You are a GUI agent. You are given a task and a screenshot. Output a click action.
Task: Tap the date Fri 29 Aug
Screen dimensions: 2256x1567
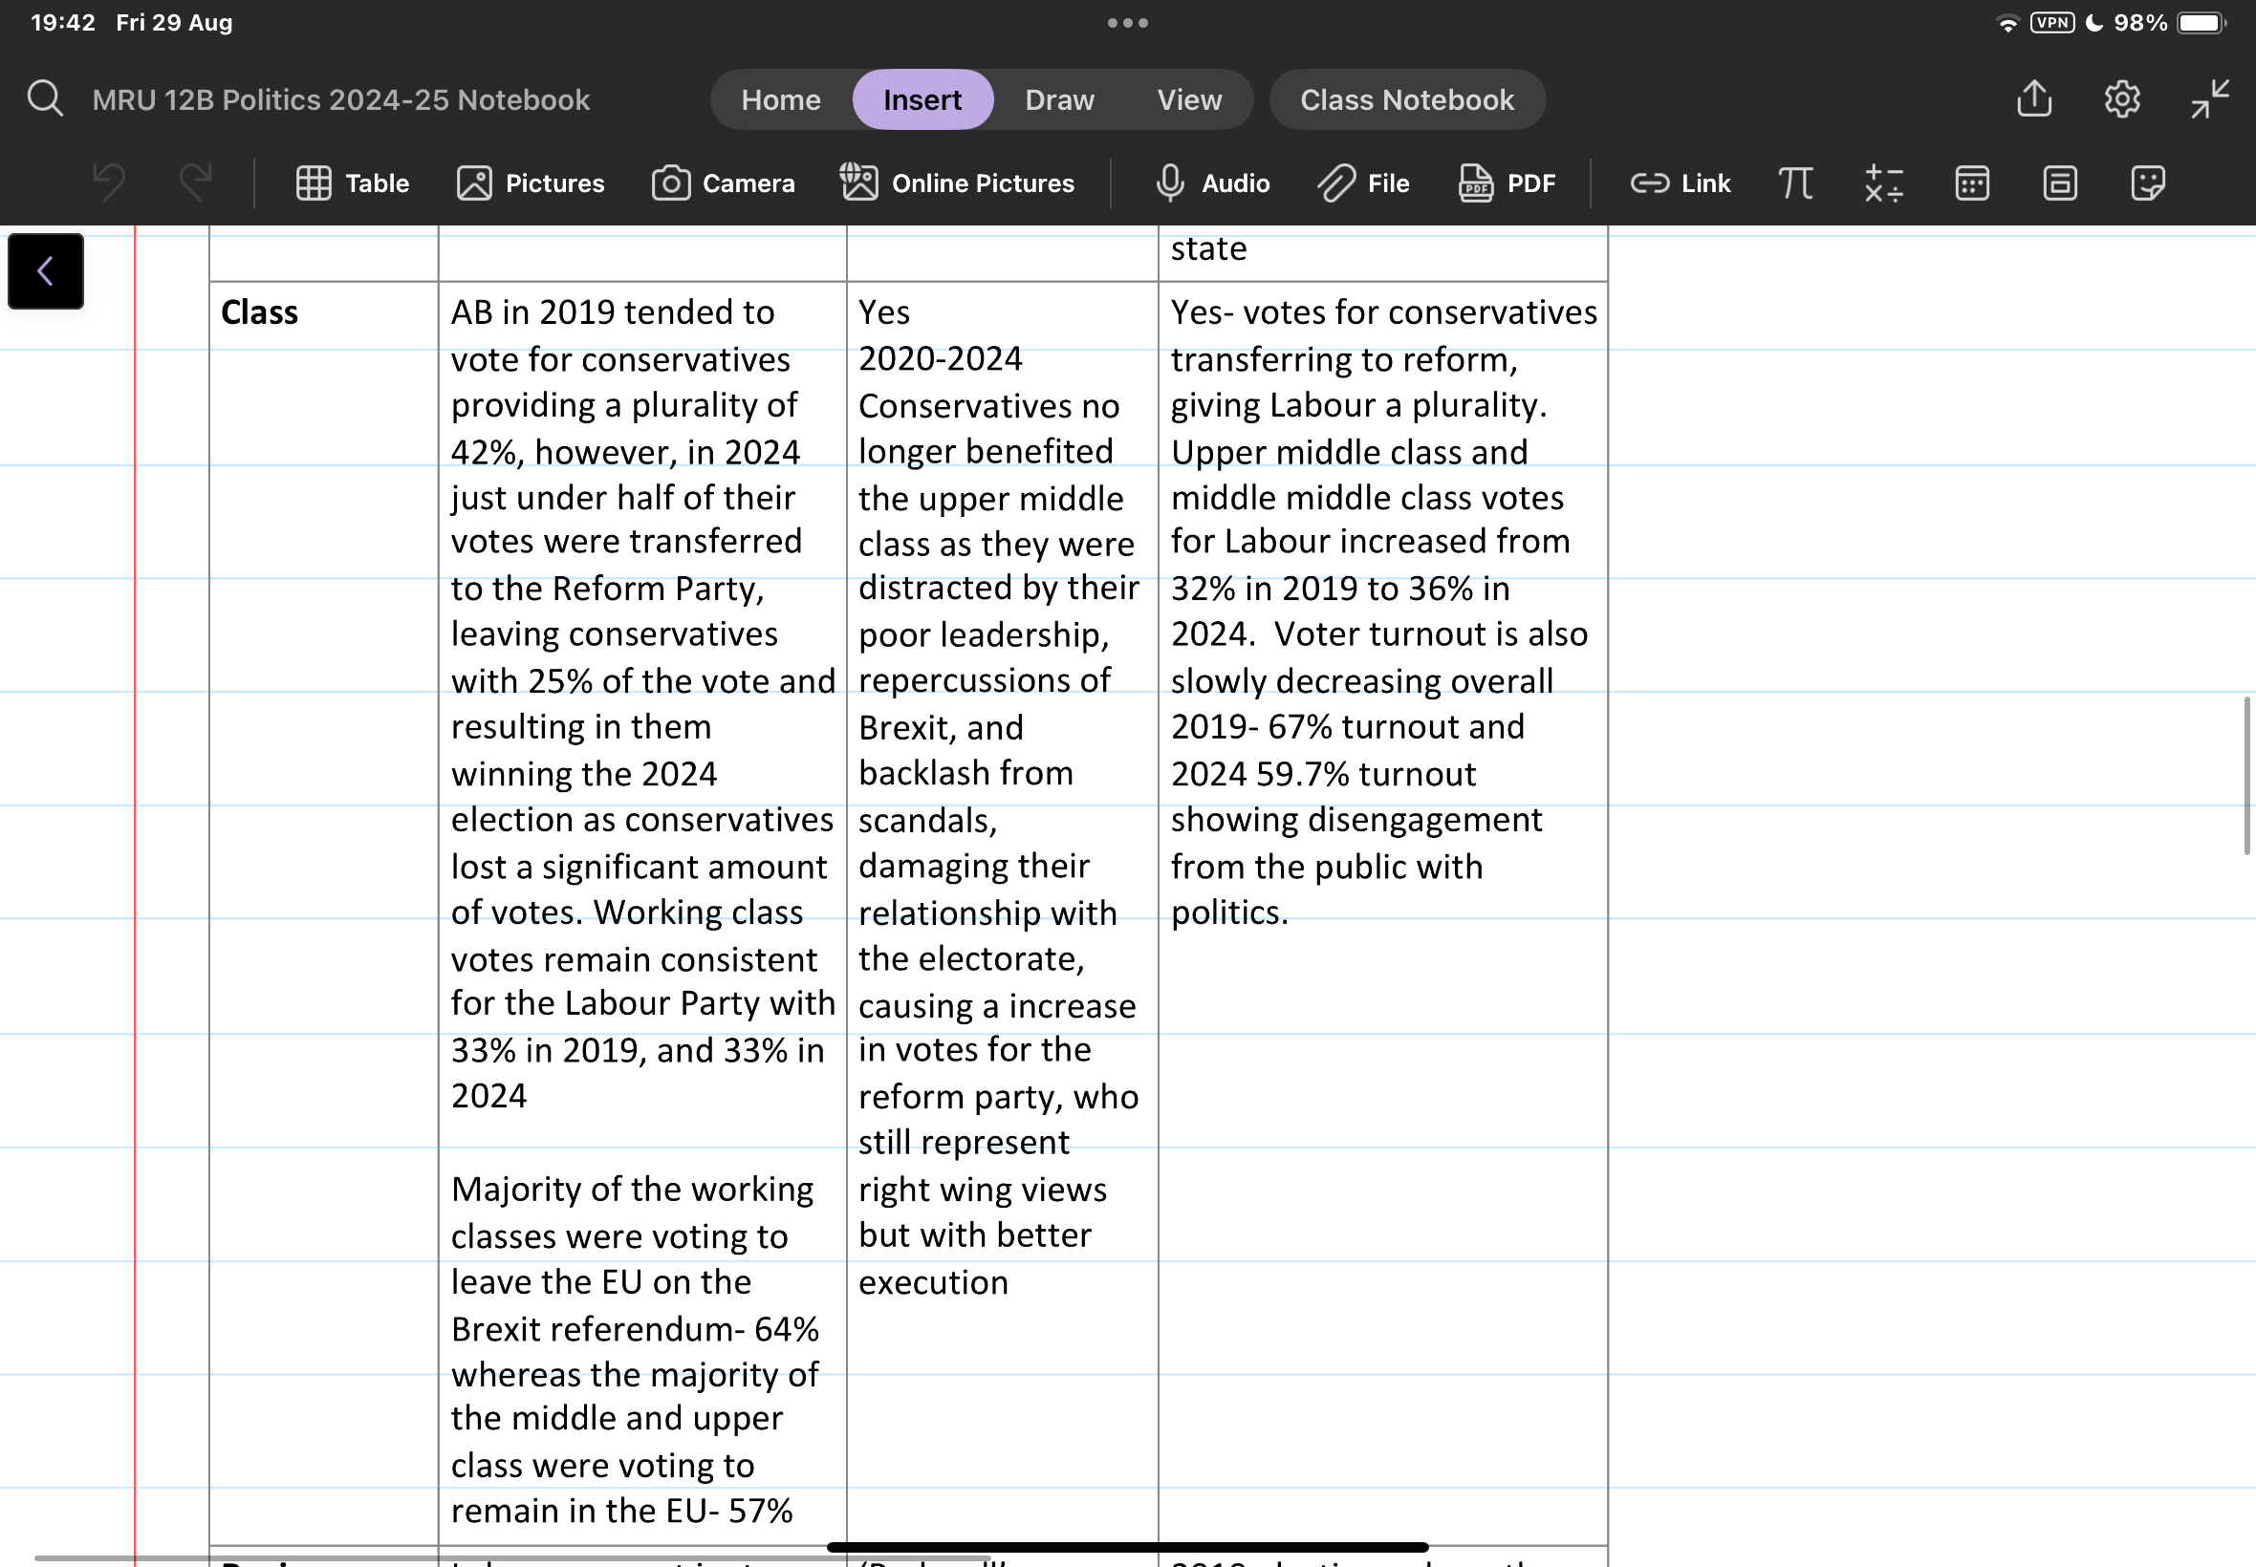[x=174, y=23]
